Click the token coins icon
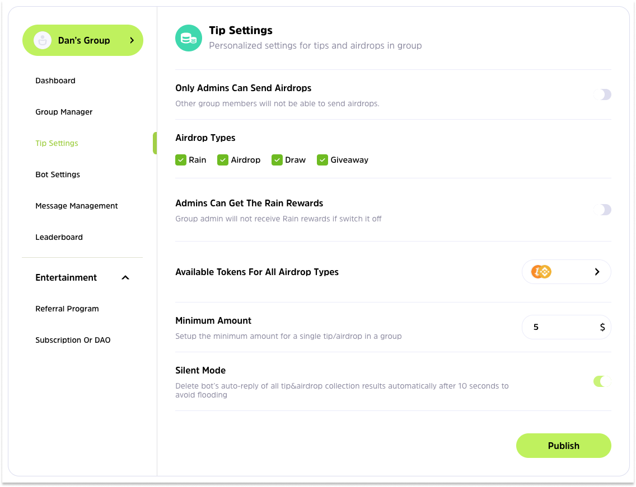636x487 pixels. tap(541, 272)
